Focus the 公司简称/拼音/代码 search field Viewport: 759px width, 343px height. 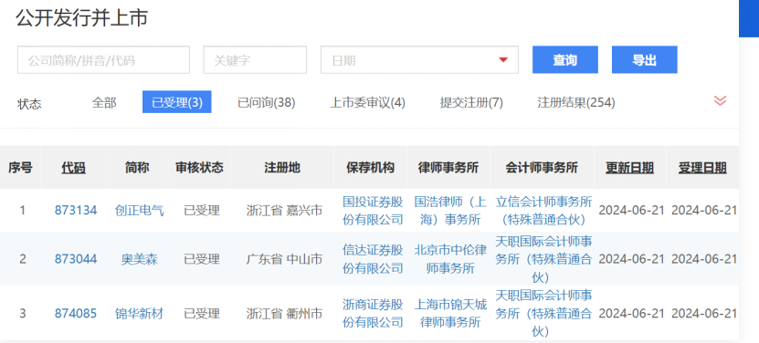tap(103, 60)
